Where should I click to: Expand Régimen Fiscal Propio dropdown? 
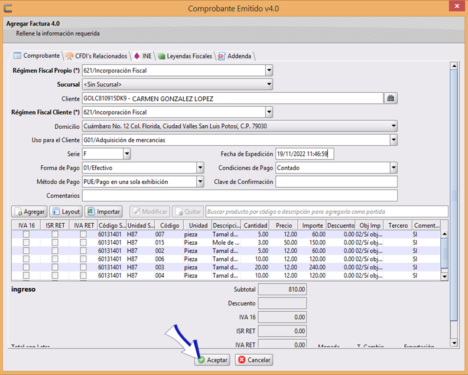point(269,70)
